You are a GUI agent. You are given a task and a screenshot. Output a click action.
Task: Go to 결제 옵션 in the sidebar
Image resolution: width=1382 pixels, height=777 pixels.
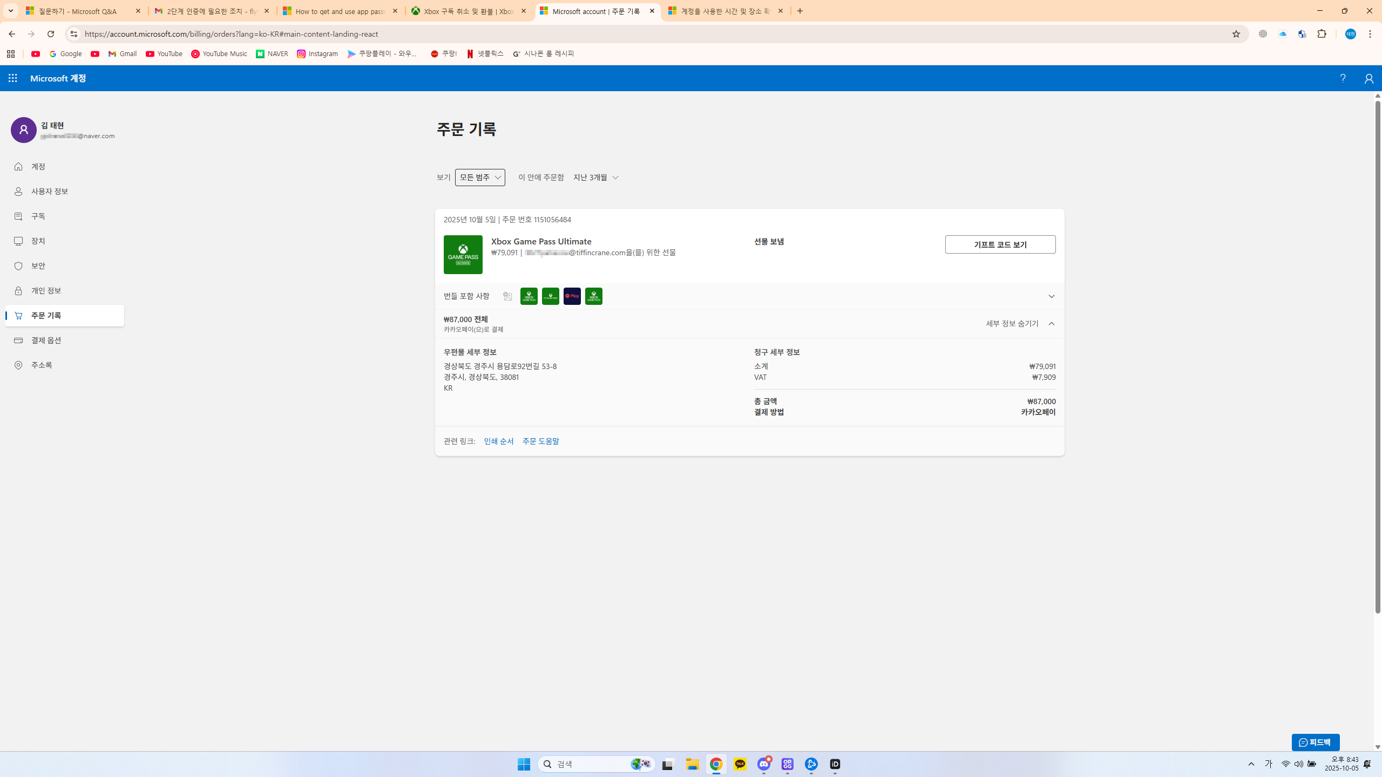(x=65, y=340)
